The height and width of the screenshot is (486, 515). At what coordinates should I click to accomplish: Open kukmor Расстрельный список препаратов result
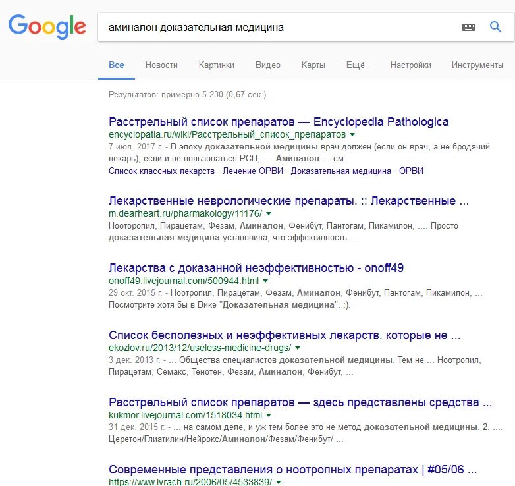(x=300, y=402)
